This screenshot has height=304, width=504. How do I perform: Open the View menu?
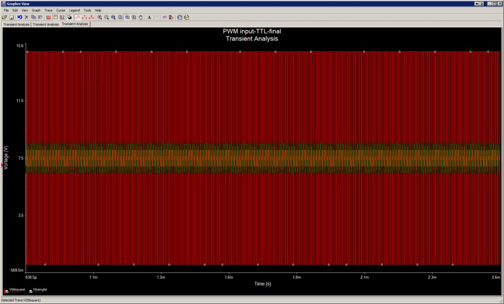[x=25, y=10]
